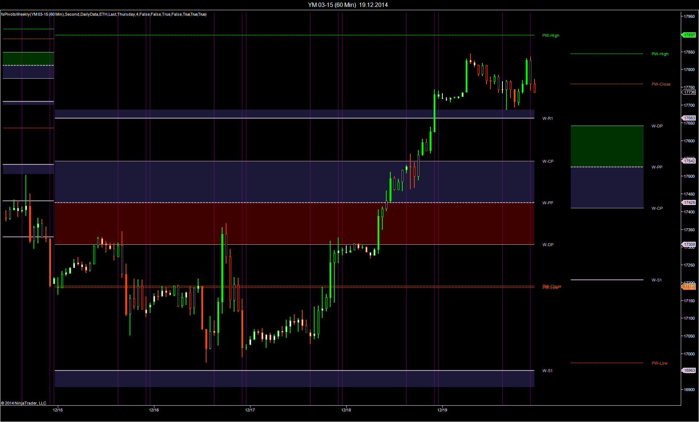Click the 16953 price marker on the price axis
699x422 pixels.
pos(689,370)
